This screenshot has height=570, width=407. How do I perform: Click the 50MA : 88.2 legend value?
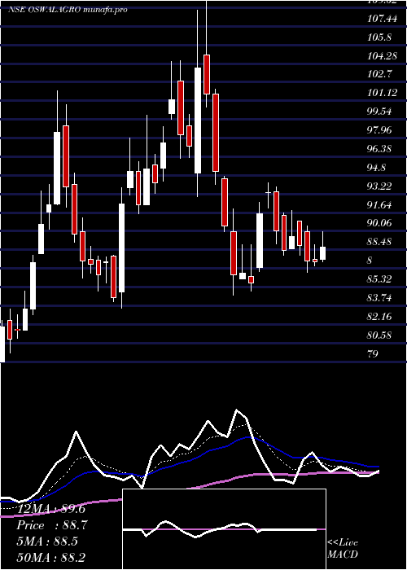click(51, 557)
